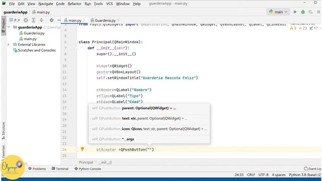Image resolution: width=322 pixels, height=181 pixels.
Task: Click Principal in the editor breadcrumb
Action: coord(86,162)
